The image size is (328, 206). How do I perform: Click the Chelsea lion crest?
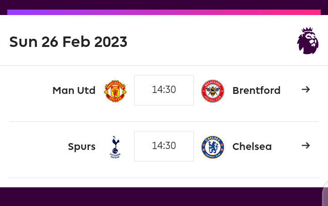(213, 147)
